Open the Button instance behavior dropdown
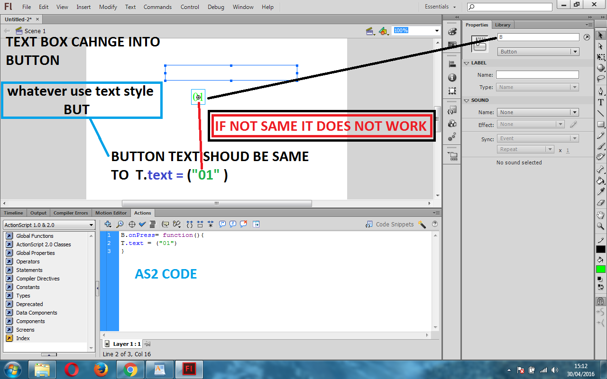 click(538, 52)
